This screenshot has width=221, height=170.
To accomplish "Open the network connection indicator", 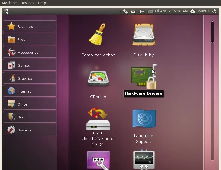I will click(x=125, y=11).
